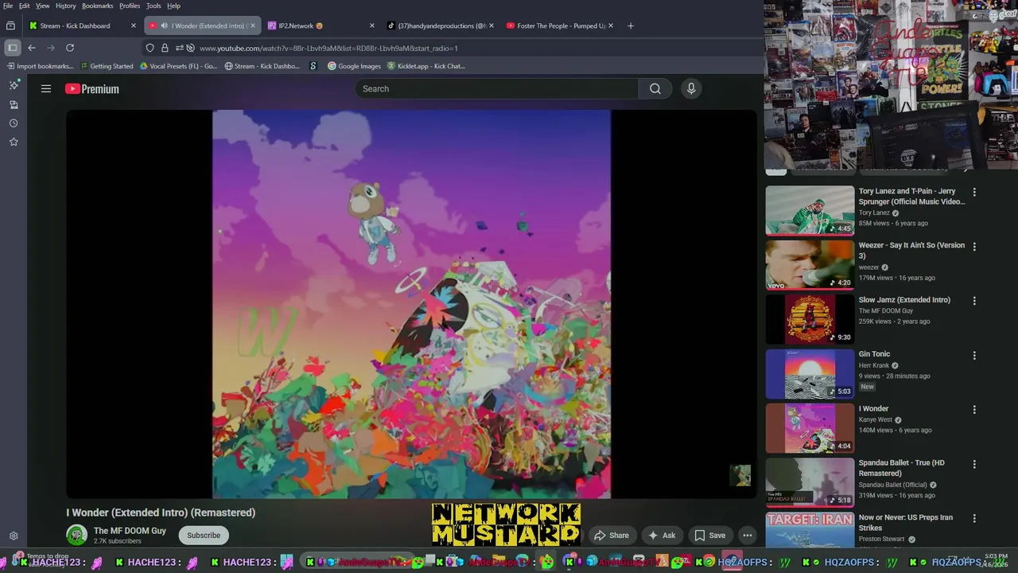Open the Kicklet.app - Kick Chat bookmark
The height and width of the screenshot is (573, 1018).
tap(425, 66)
